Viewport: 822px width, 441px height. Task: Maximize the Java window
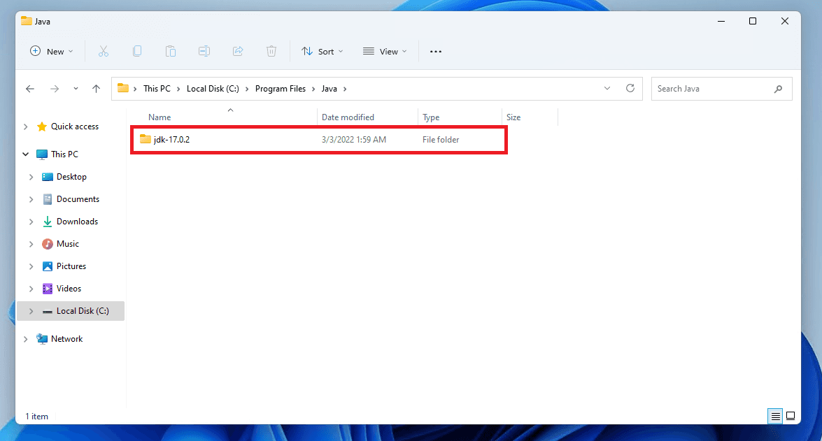click(753, 21)
